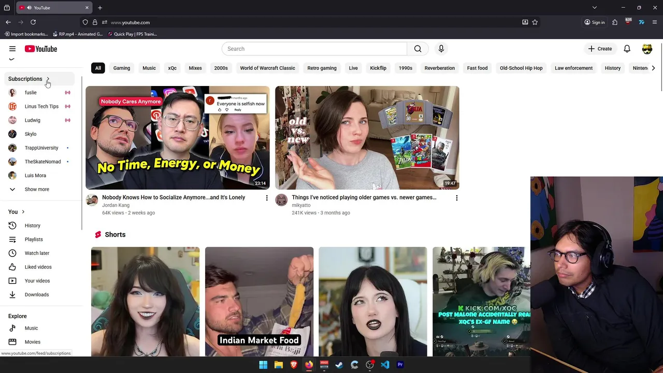Open the Jordan Kang channel link
Image resolution: width=663 pixels, height=373 pixels.
tap(116, 205)
